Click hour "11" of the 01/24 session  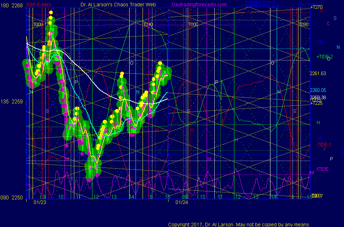click(220, 197)
